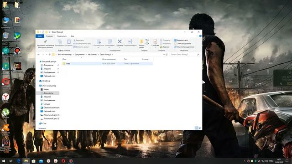Go up one folder level arrow

click(x=50, y=55)
